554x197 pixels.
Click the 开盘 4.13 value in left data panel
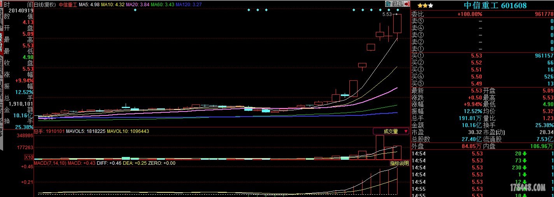[28, 23]
